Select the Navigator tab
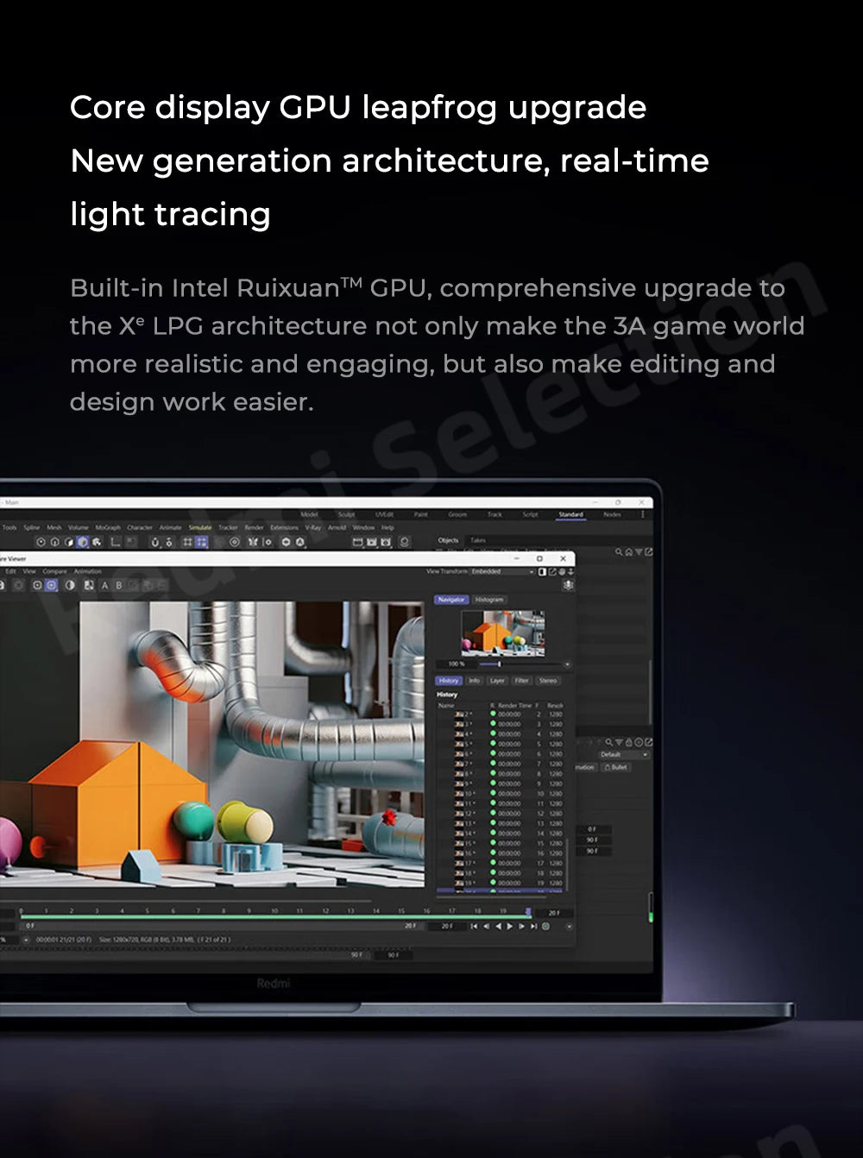This screenshot has width=863, height=1158. [451, 599]
